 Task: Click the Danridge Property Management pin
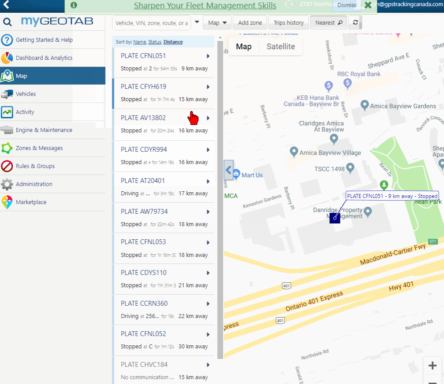click(x=368, y=212)
